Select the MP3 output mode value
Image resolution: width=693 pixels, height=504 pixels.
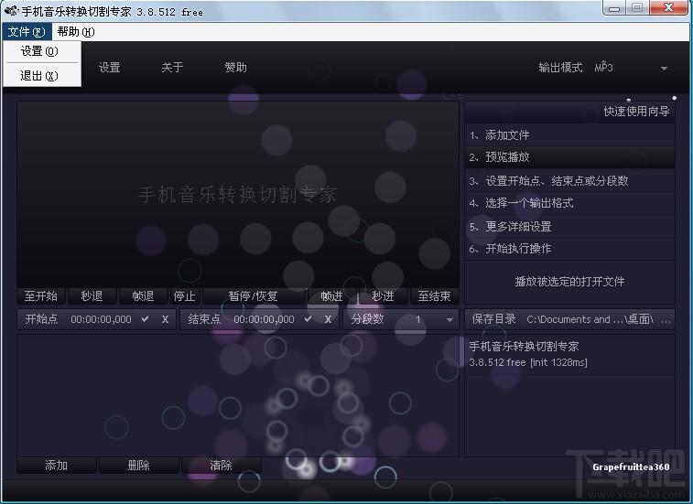[x=603, y=68]
